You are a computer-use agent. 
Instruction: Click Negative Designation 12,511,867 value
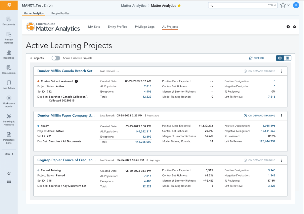click(x=268, y=131)
